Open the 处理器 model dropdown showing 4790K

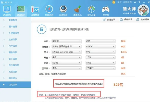point(101,47)
